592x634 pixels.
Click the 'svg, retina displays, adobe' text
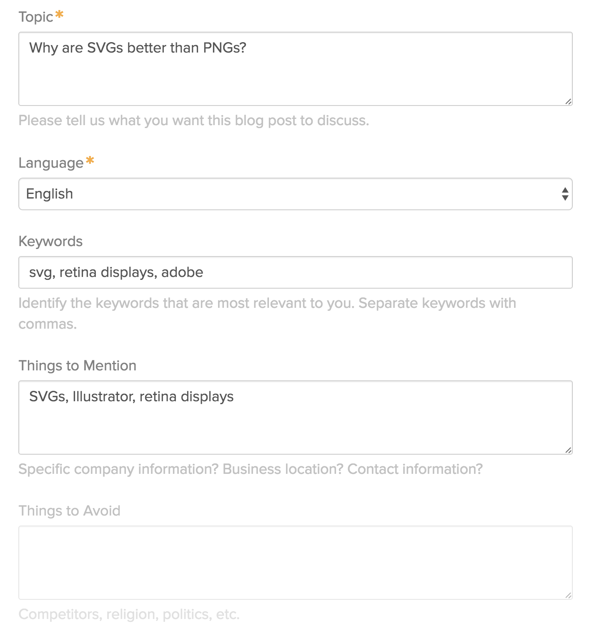pos(116,272)
